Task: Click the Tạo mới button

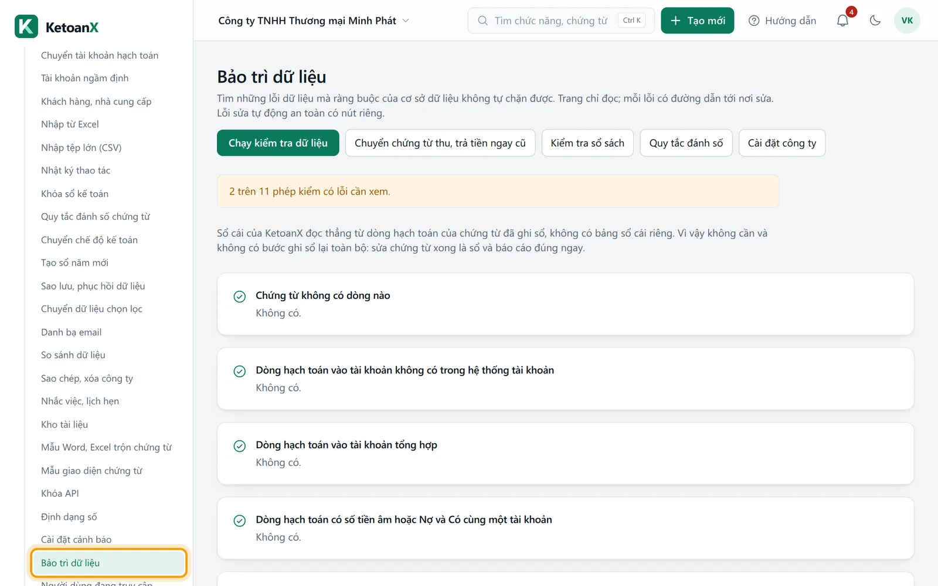Action: point(698,21)
